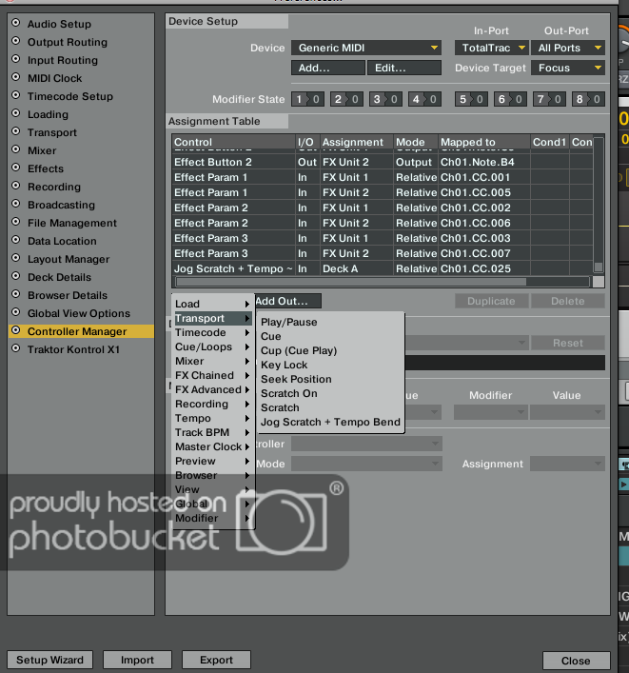Expand Mixer submenu in popup menu
Image resolution: width=629 pixels, height=673 pixels.
coord(212,361)
